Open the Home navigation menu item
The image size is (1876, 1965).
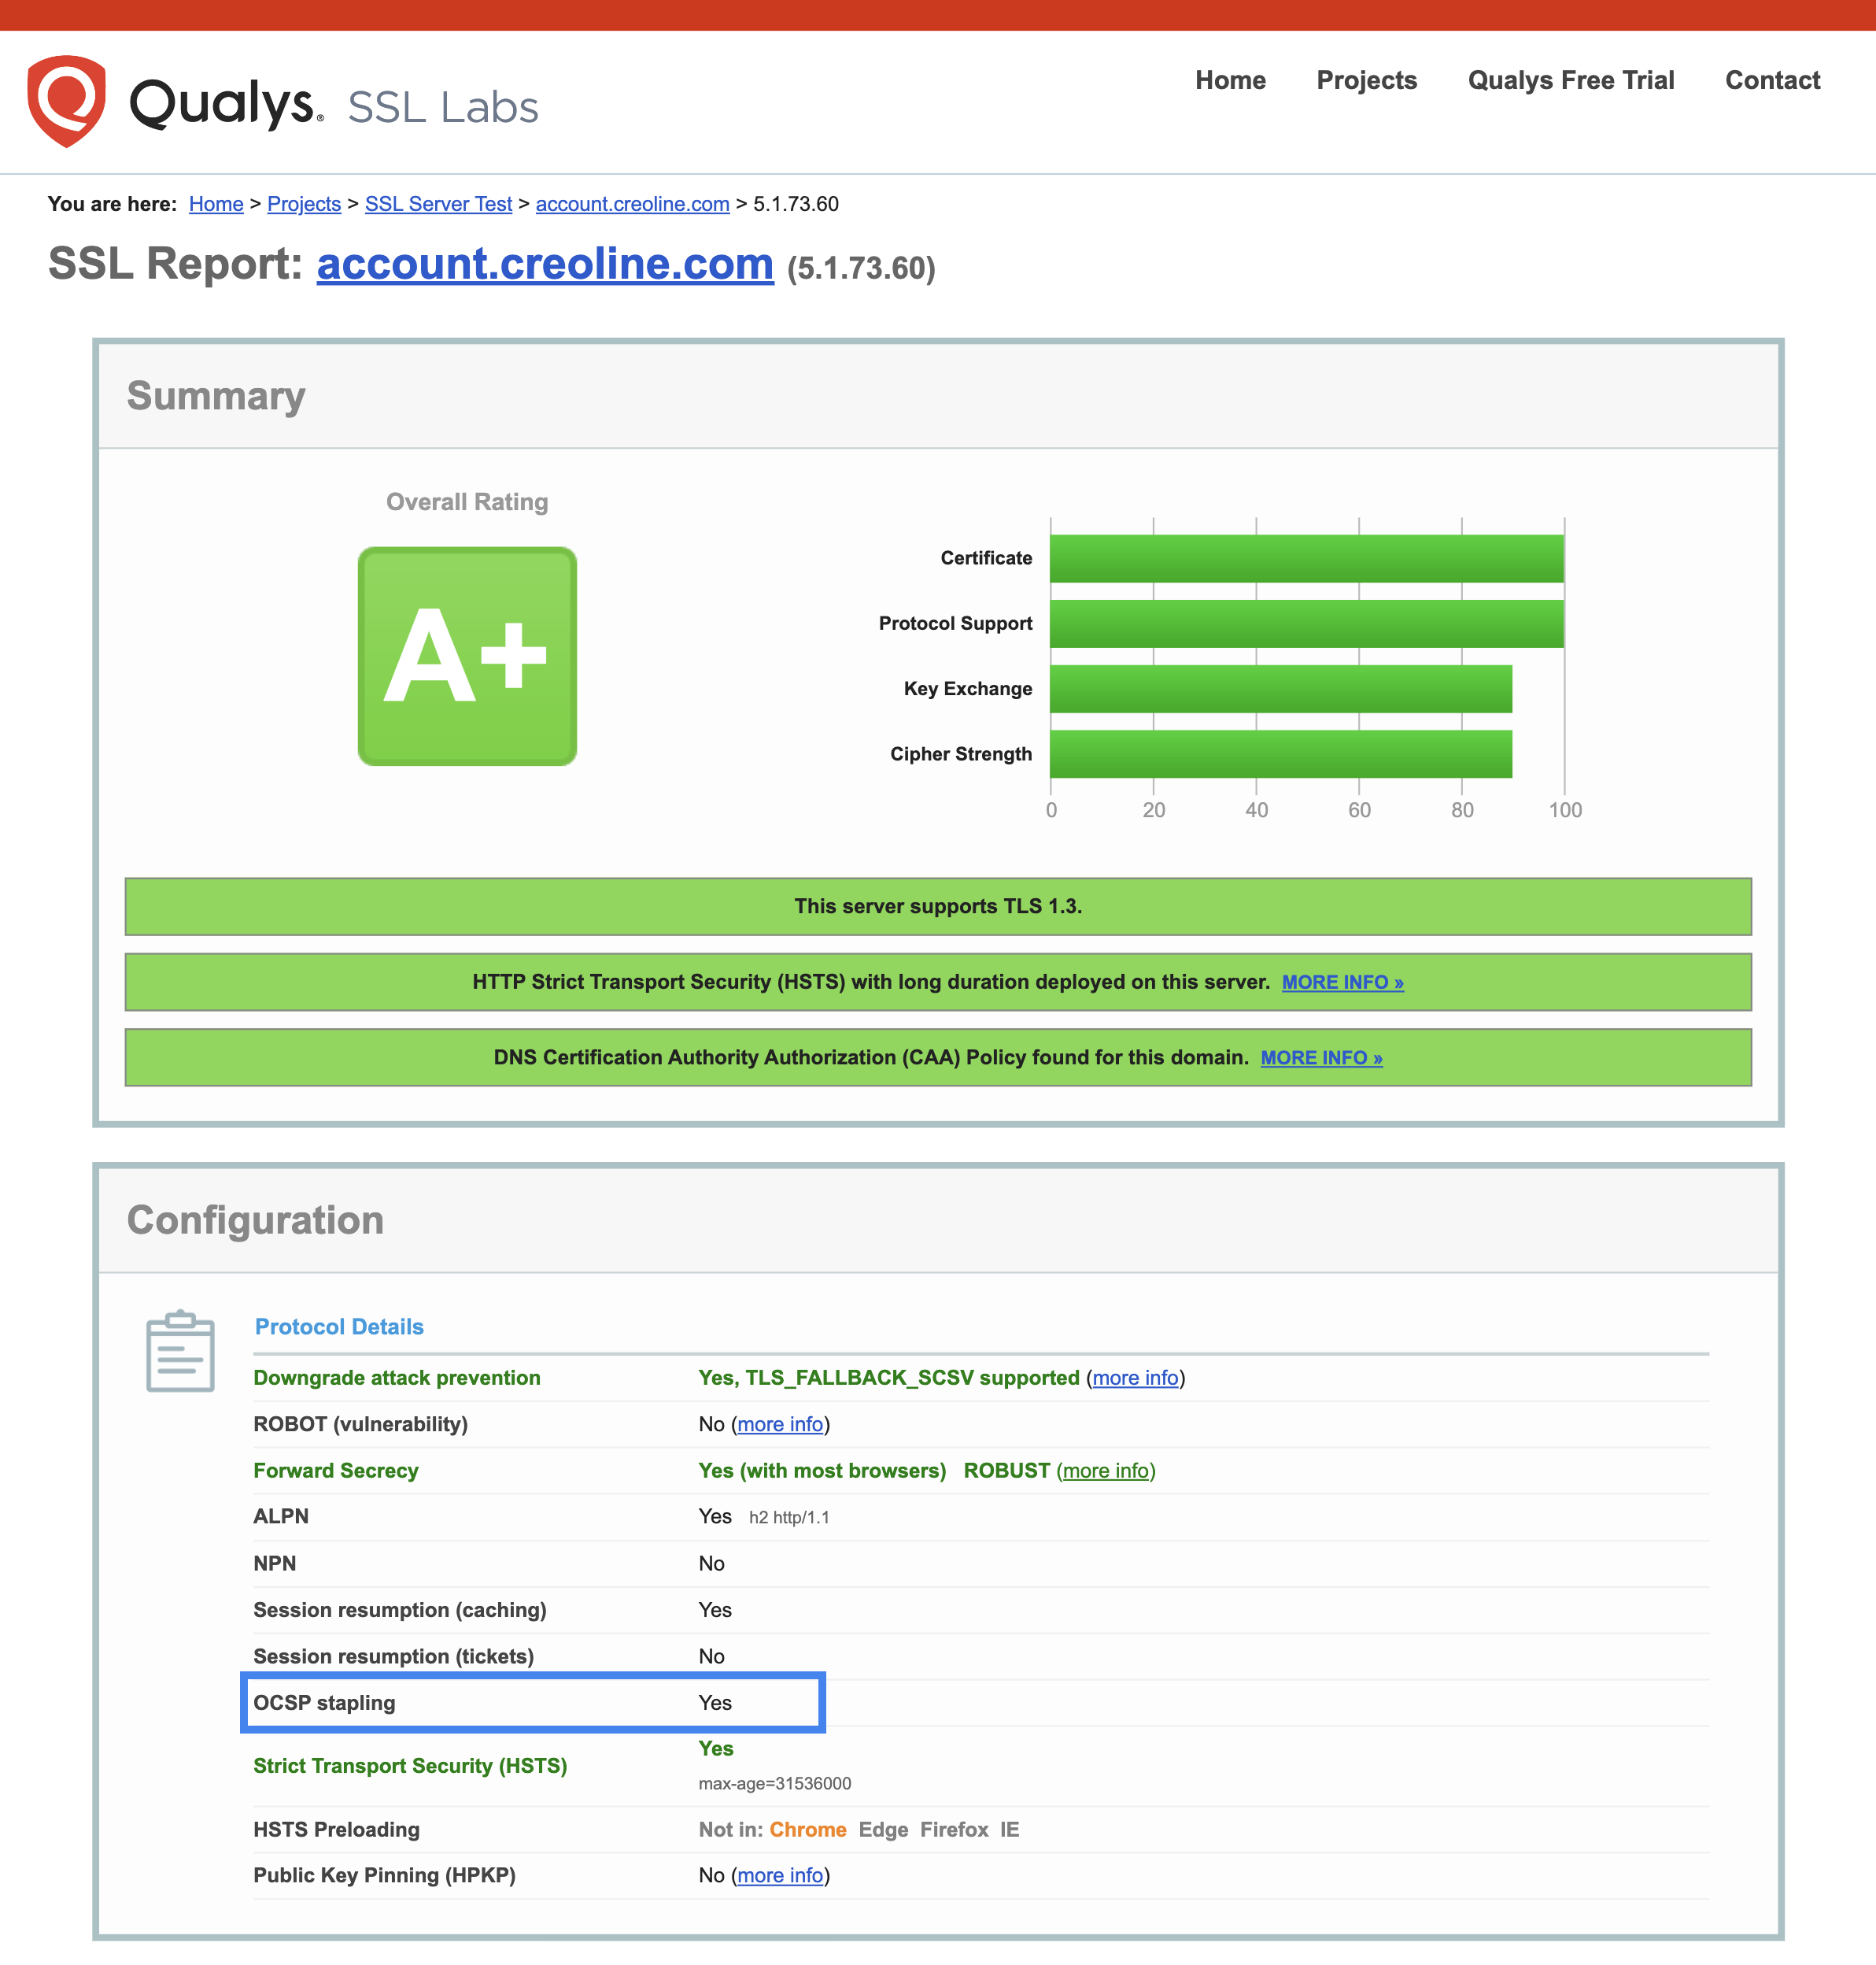point(1230,80)
